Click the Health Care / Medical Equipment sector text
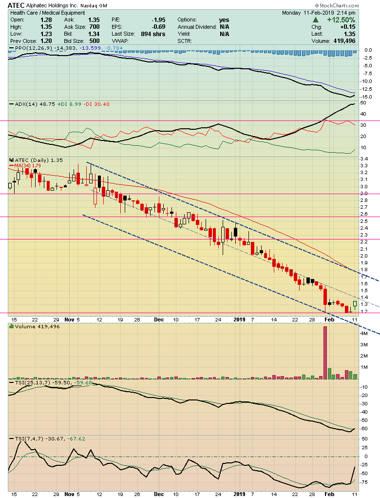The width and height of the screenshot is (380, 498). (x=48, y=13)
